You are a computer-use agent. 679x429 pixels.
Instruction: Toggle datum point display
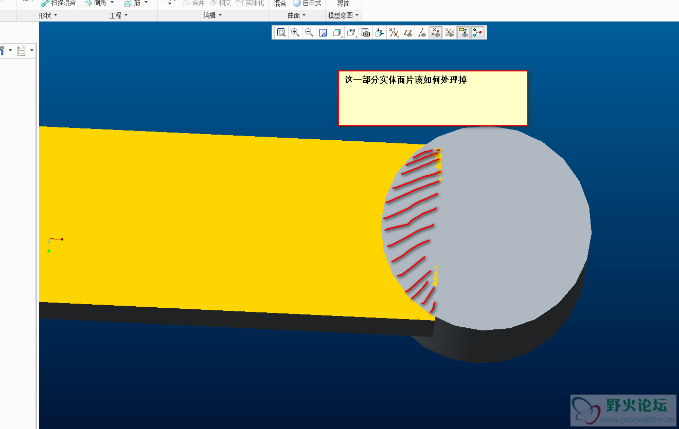(436, 32)
